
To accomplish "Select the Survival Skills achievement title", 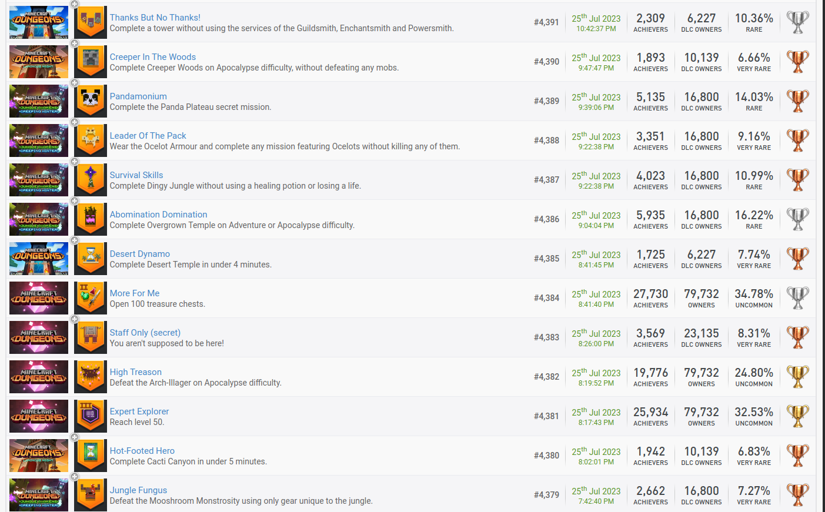I will click(136, 175).
